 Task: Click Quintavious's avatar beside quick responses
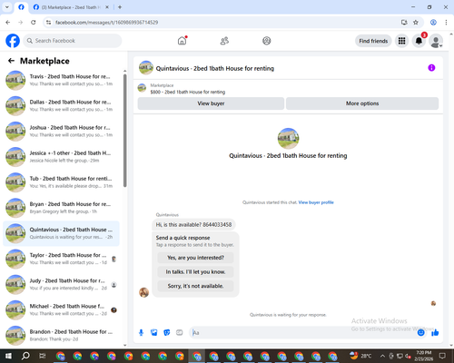click(x=143, y=292)
